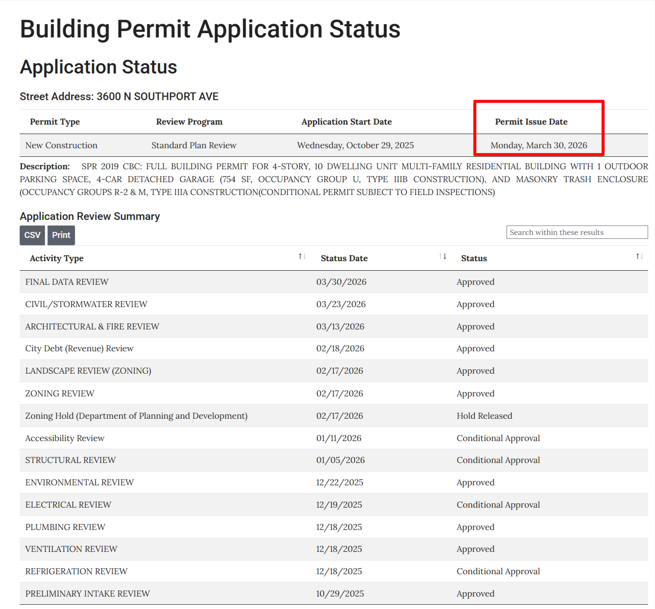Screen dimensions: 655x609
Task: Click the CSV export button
Action: pos(32,235)
